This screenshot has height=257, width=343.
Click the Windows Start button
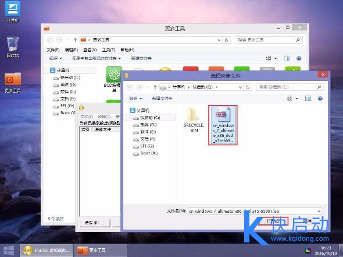pyautogui.click(x=9, y=250)
